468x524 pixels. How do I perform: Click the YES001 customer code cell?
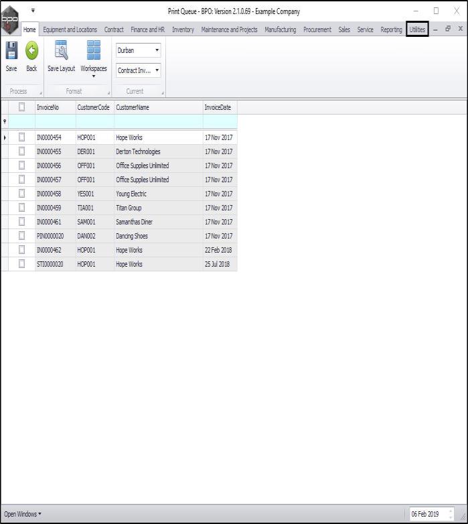click(x=95, y=194)
